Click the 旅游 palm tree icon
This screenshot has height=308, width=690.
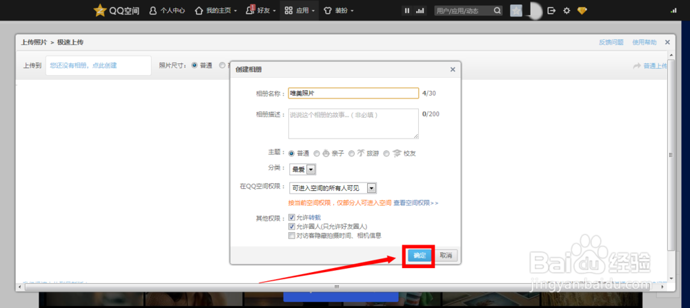coord(361,154)
